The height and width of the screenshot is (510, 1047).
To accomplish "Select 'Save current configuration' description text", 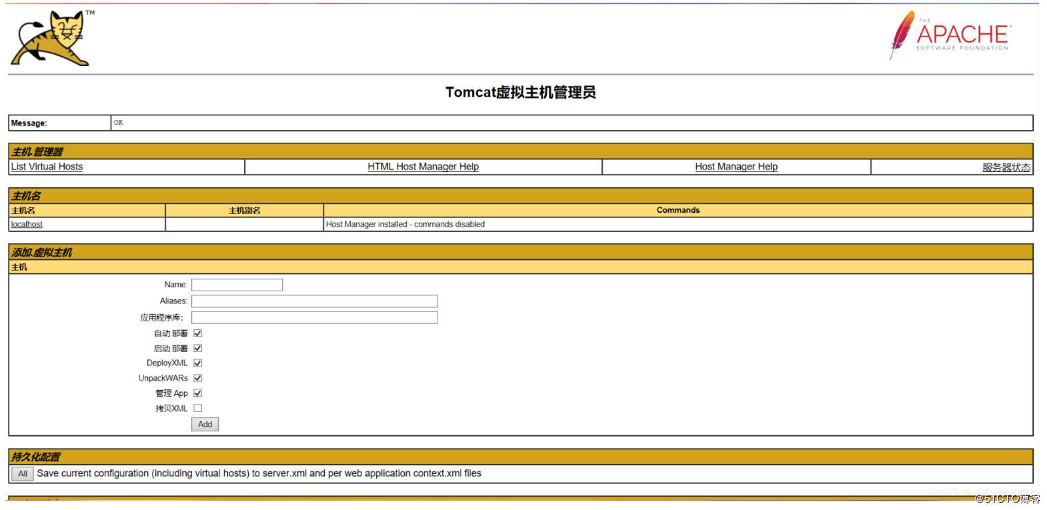I will (259, 473).
